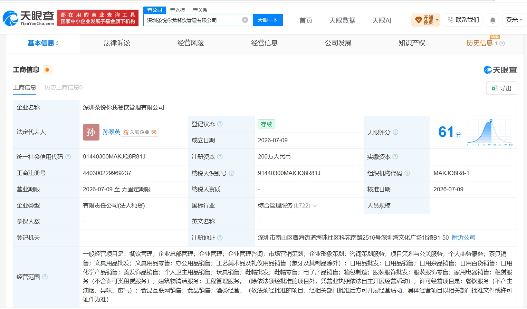Image resolution: width=527 pixels, height=309 pixels.
Task: Click help icon next to 统一社会信用代码
Action: click(x=68, y=157)
